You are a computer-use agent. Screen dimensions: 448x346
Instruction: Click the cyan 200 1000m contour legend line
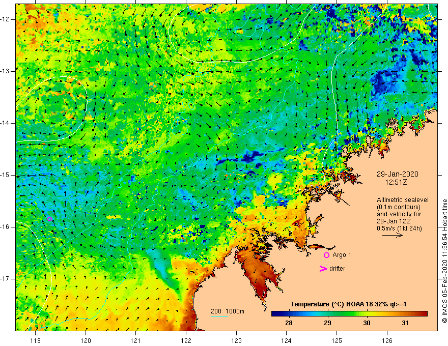coord(219,316)
